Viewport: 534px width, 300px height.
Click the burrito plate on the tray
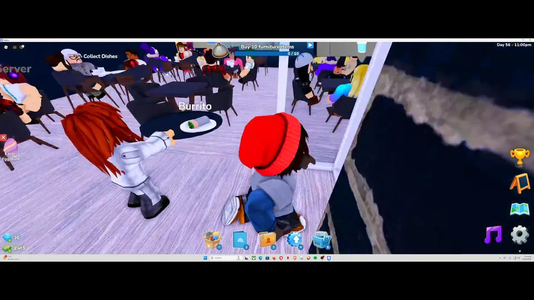coord(198,124)
